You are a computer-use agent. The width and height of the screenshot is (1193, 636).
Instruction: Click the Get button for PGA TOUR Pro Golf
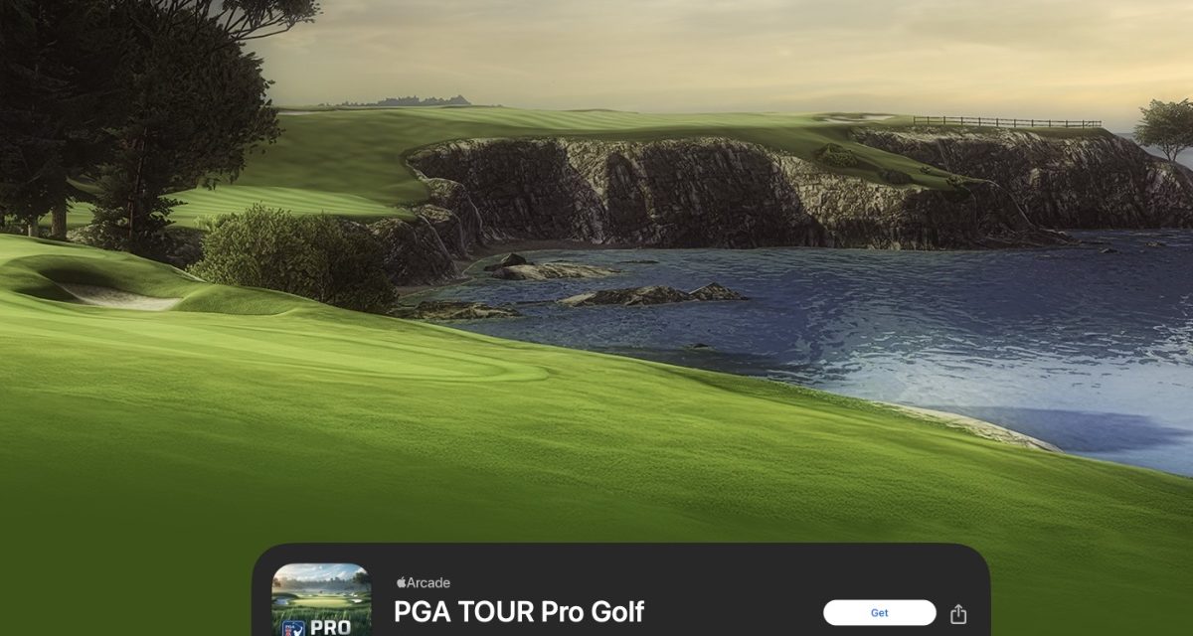coord(879,613)
